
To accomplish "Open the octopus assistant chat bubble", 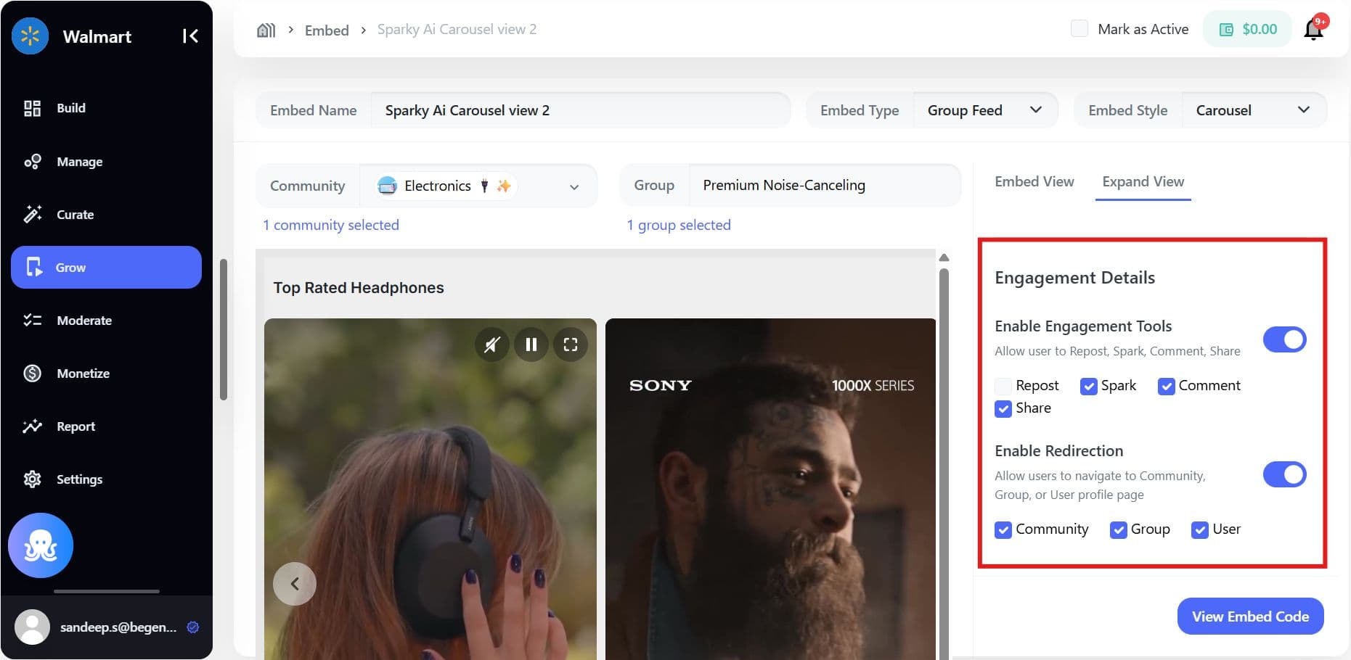I will tap(41, 545).
